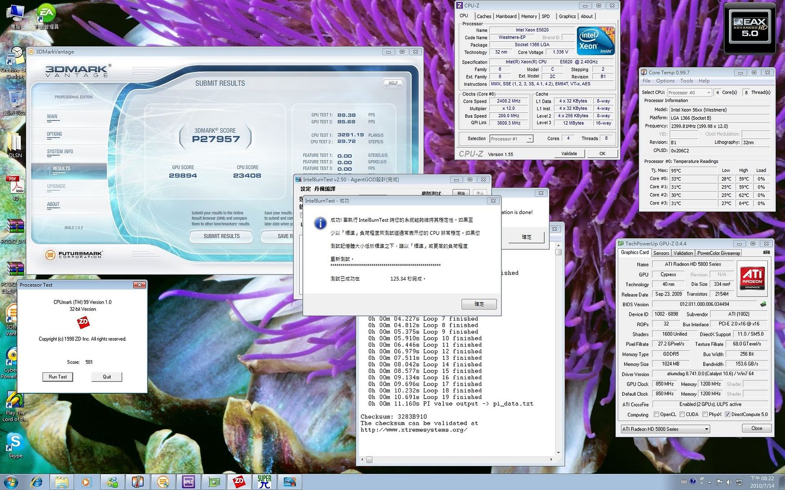Click the EAX Advanced HD 5.0 gadget
The image size is (785, 490).
pyautogui.click(x=750, y=28)
